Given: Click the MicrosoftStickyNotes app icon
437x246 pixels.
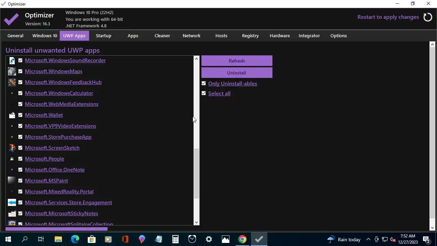Looking at the screenshot, I should click(x=12, y=214).
